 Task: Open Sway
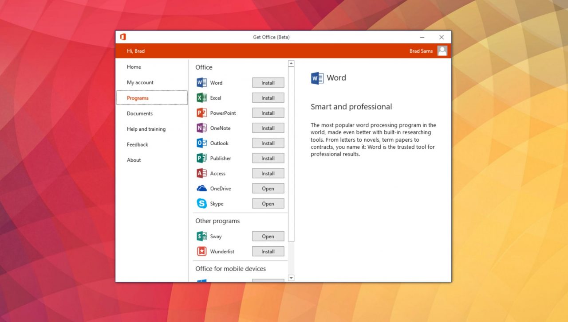(268, 236)
